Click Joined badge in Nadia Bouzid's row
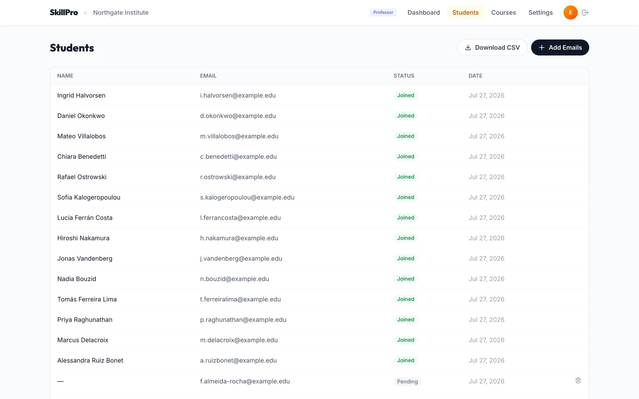Screen dimensions: 639x399 (405, 279)
